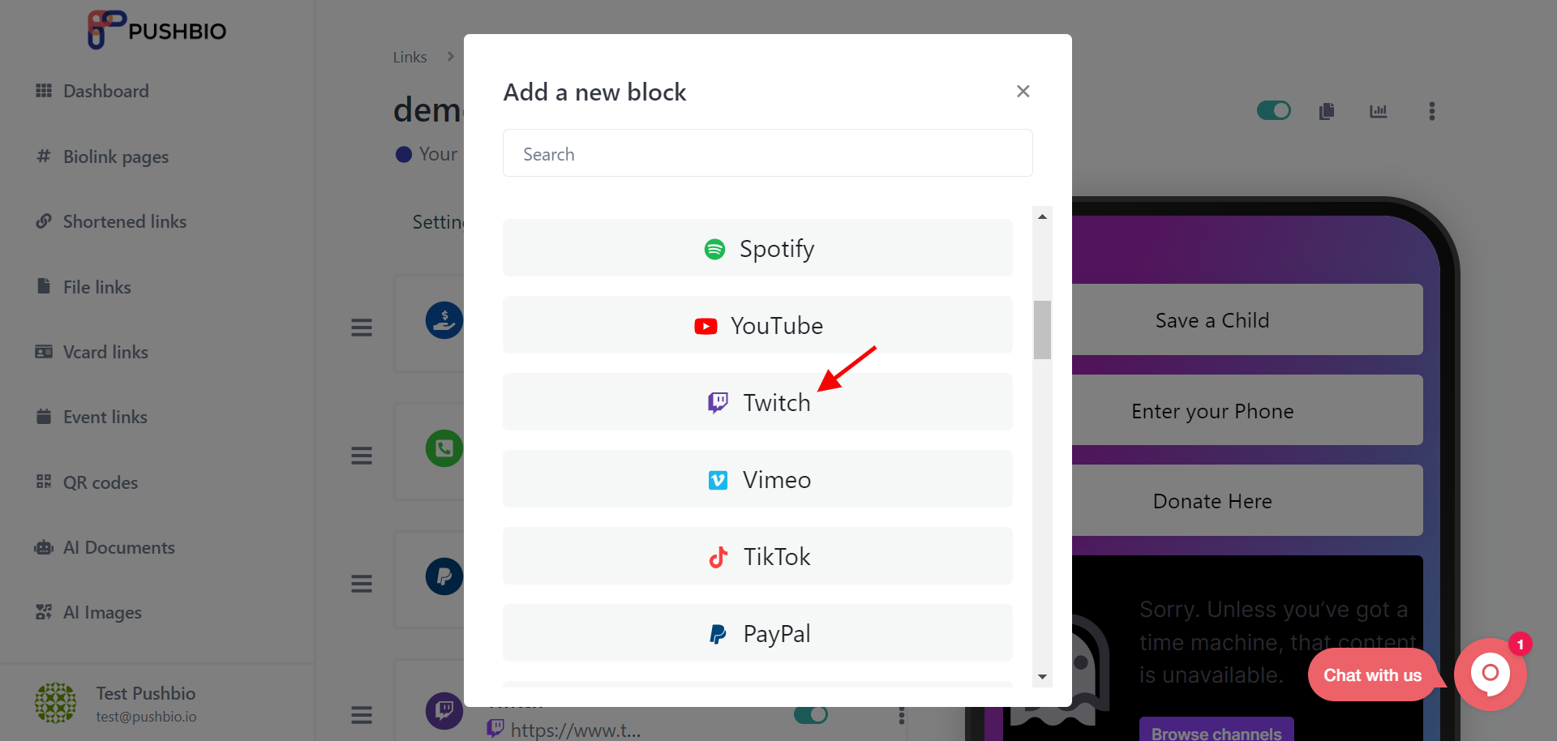This screenshot has width=1557, height=741.
Task: Open the page options three-dot menu
Action: 1432,111
